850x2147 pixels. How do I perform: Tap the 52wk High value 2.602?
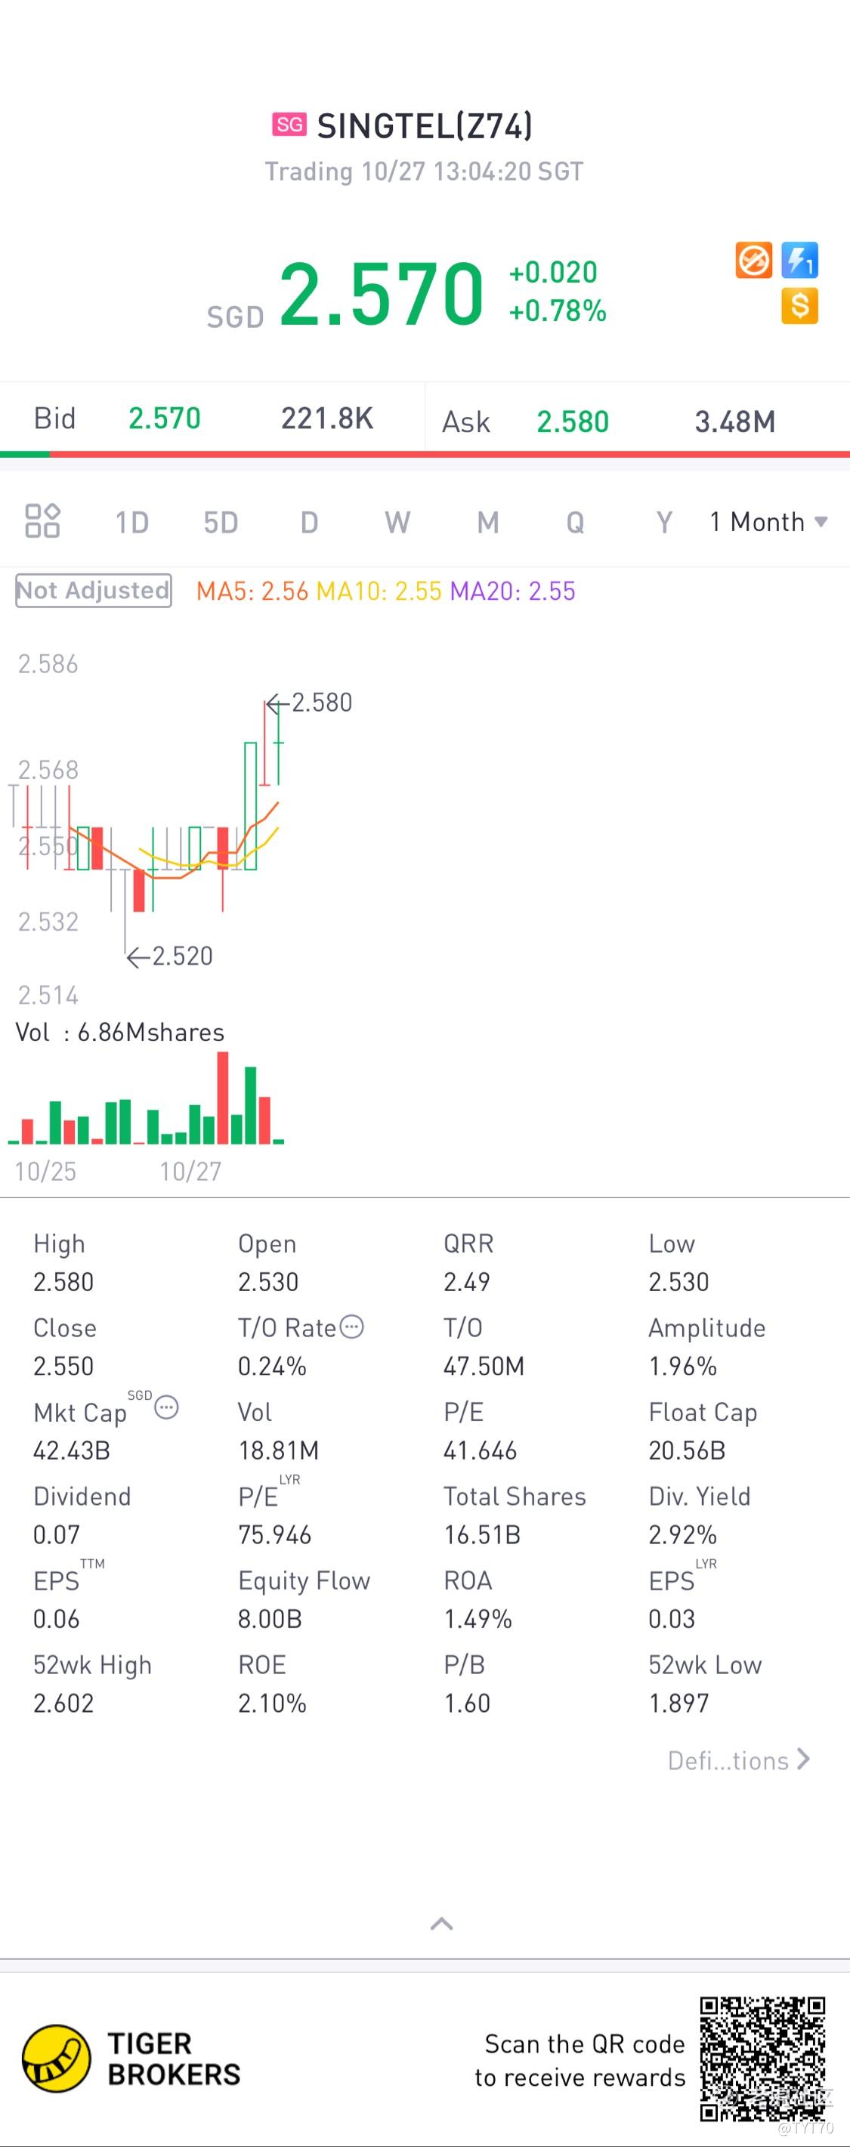63,1703
